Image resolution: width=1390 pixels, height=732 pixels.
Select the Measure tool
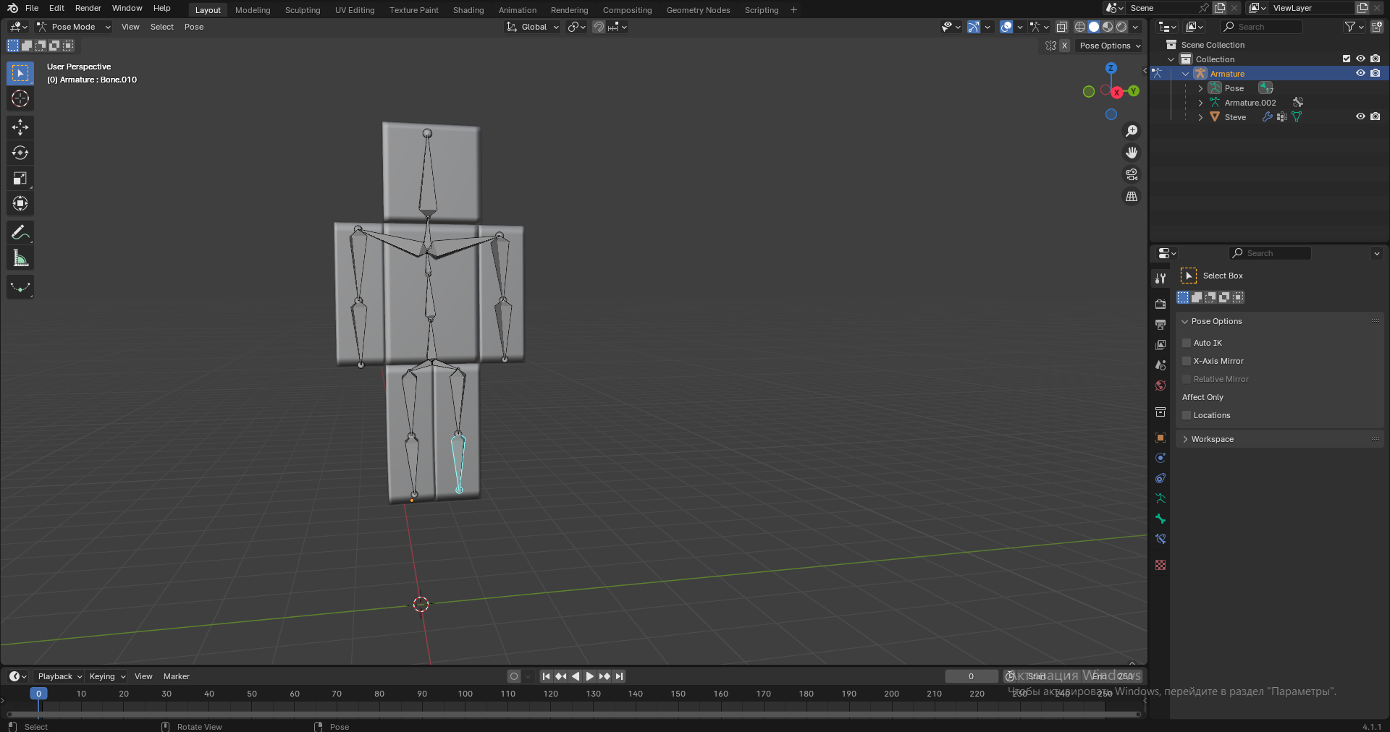tap(20, 258)
